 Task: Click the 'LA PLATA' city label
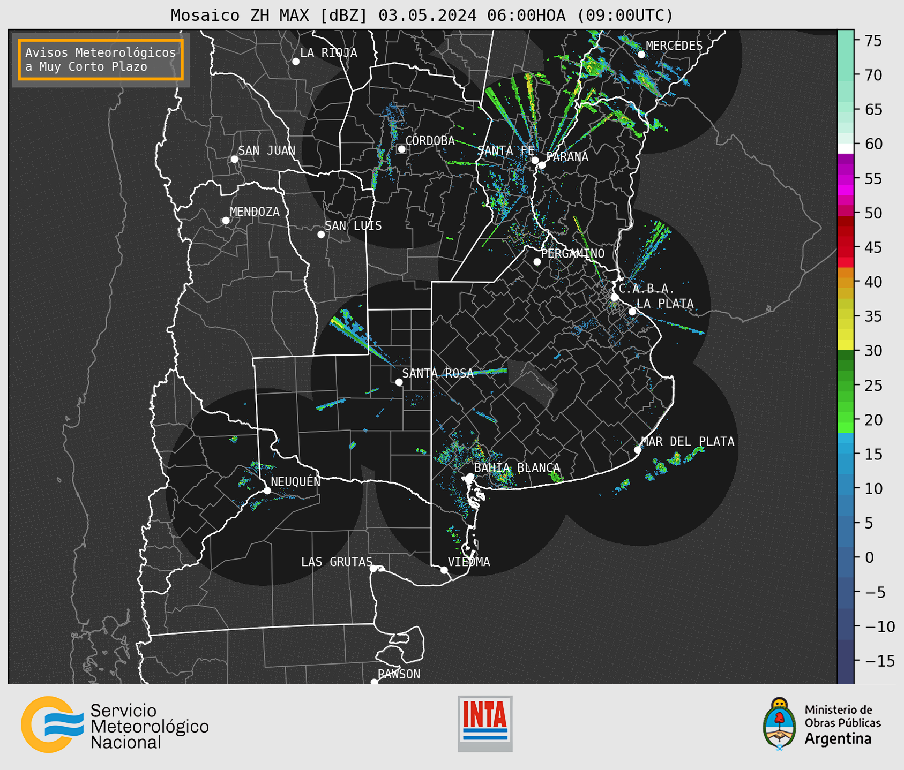[x=665, y=304]
